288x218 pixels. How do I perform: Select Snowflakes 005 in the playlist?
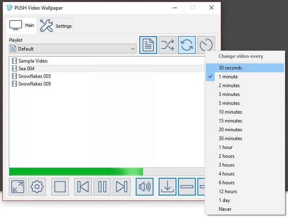107,76
